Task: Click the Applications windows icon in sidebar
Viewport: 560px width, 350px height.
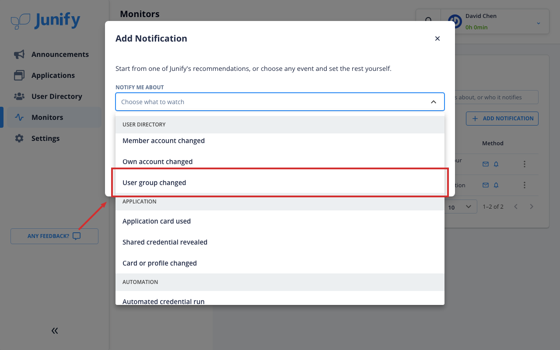Action: (x=19, y=75)
